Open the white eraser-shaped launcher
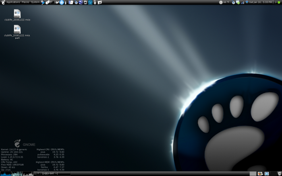282x176 pixels. pyautogui.click(x=47, y=2)
